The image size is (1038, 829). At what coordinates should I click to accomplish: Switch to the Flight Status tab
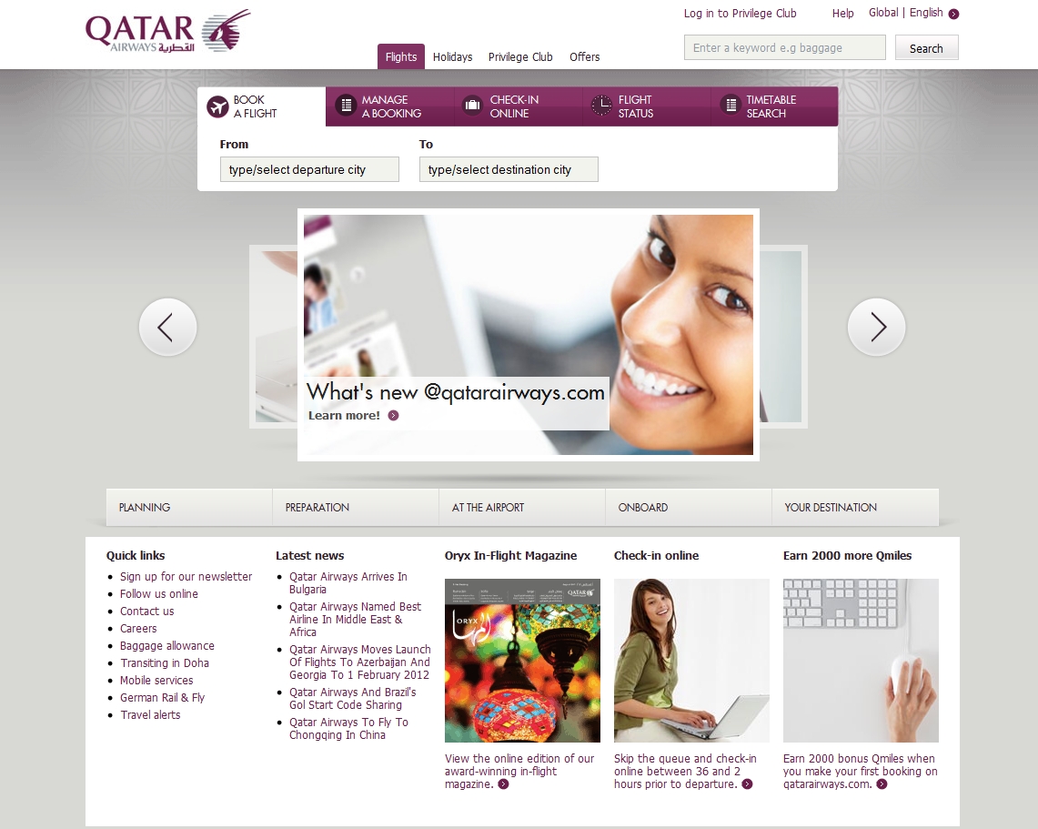click(x=647, y=106)
